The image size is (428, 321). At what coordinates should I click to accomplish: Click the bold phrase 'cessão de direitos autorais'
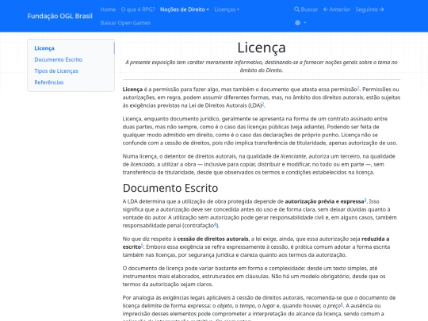(x=213, y=239)
